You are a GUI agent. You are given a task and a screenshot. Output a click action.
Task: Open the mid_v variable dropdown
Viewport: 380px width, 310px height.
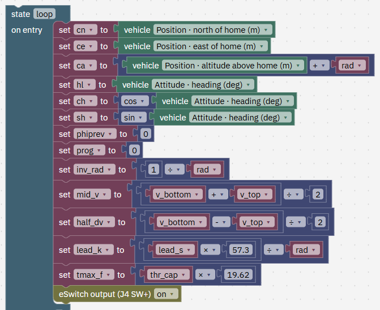click(92, 195)
